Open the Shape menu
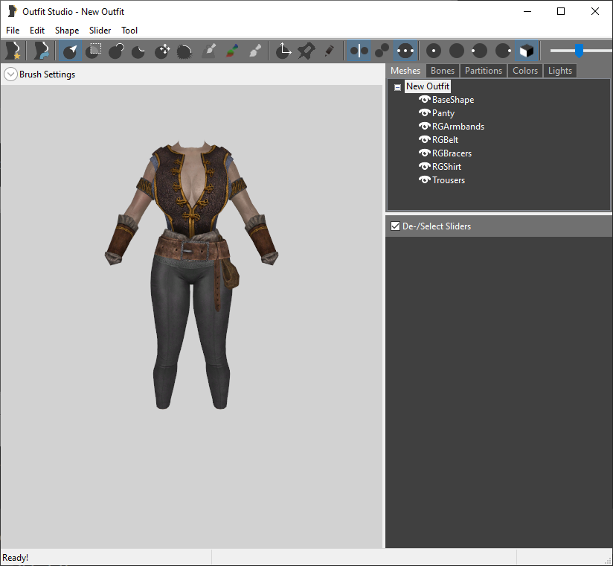Viewport: 613px width, 566px height. pyautogui.click(x=67, y=31)
